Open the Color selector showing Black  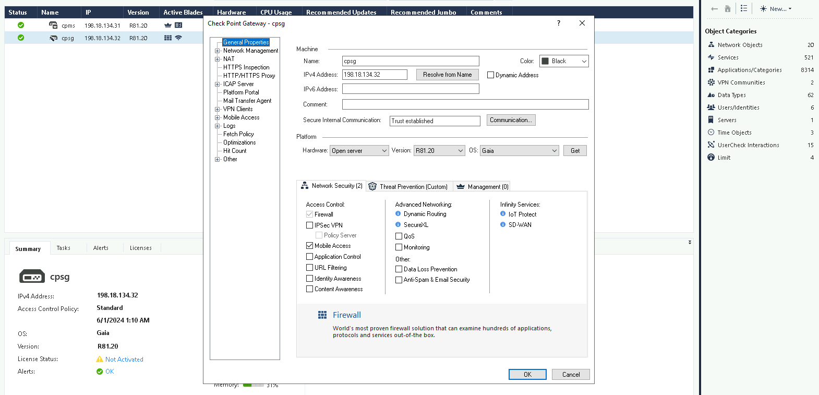tap(564, 61)
